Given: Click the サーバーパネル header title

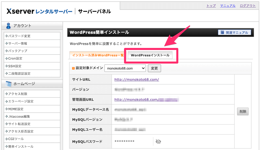Looking at the screenshot, I should pyautogui.click(x=94, y=11).
